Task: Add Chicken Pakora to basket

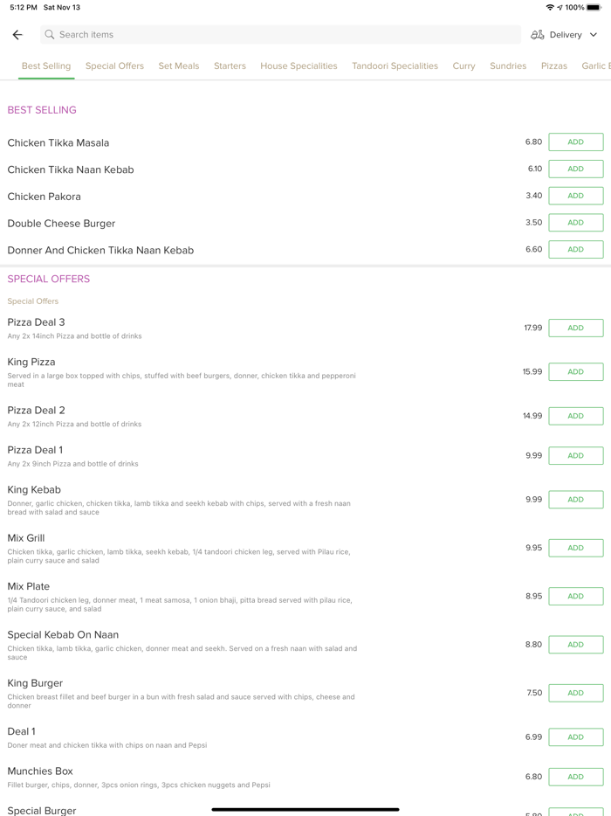Action: point(575,196)
